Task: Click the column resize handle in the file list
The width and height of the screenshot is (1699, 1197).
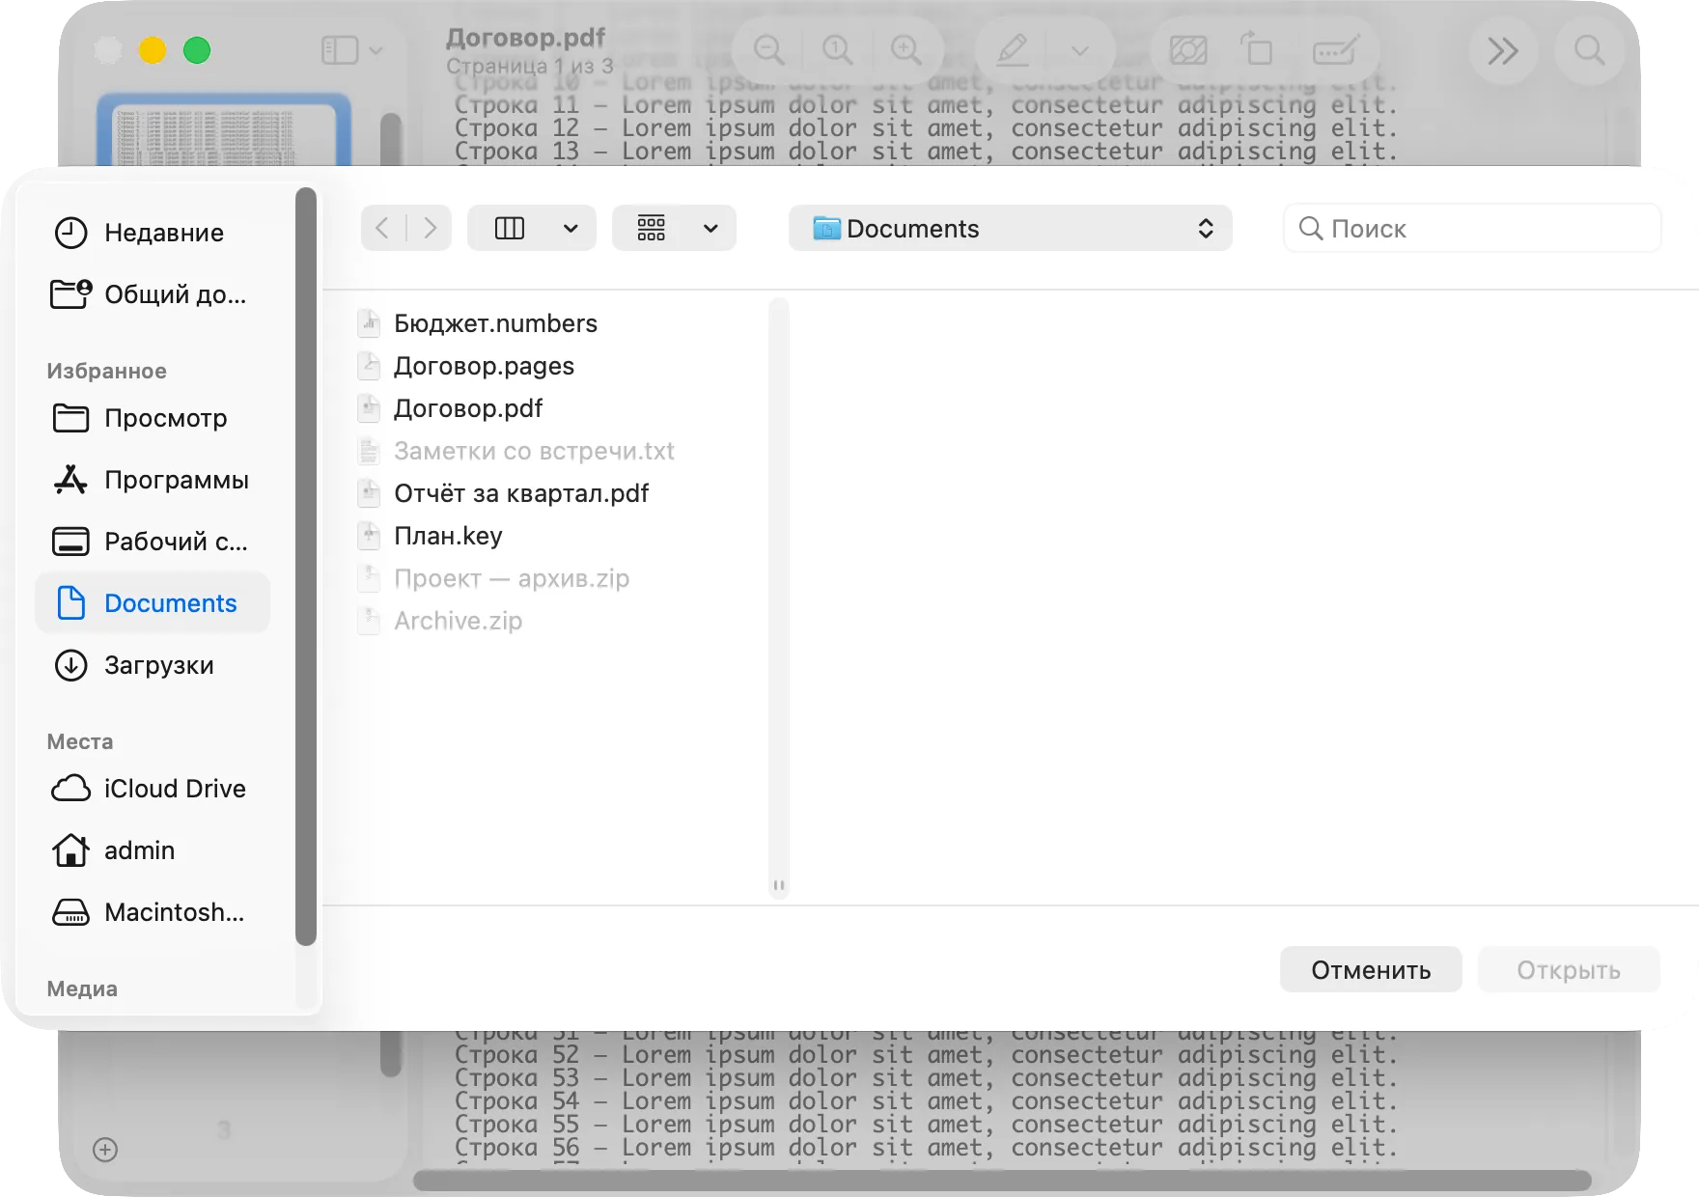Action: (779, 885)
